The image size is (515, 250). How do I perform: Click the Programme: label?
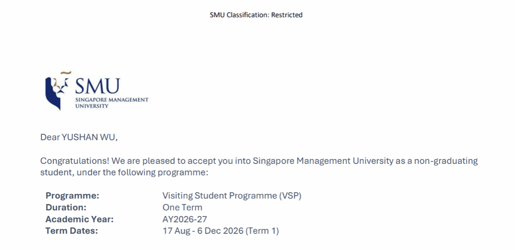tap(72, 196)
